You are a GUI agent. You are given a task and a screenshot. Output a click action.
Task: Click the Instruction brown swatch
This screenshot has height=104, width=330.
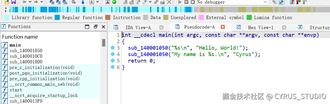click(x=108, y=17)
